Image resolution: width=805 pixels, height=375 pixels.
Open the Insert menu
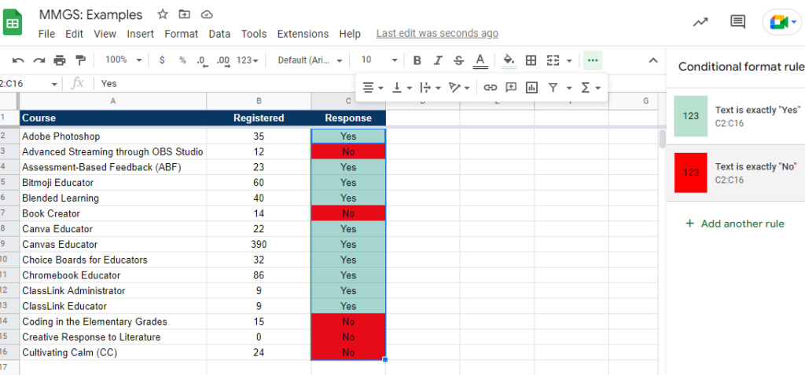pyautogui.click(x=140, y=34)
